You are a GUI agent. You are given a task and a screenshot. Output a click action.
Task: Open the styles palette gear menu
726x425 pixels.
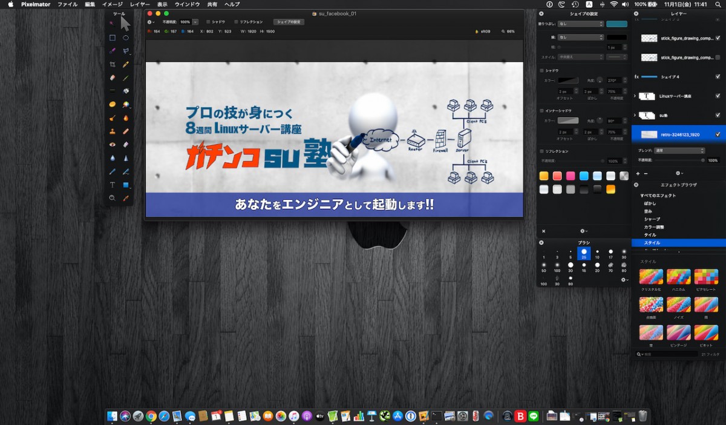[x=584, y=231]
